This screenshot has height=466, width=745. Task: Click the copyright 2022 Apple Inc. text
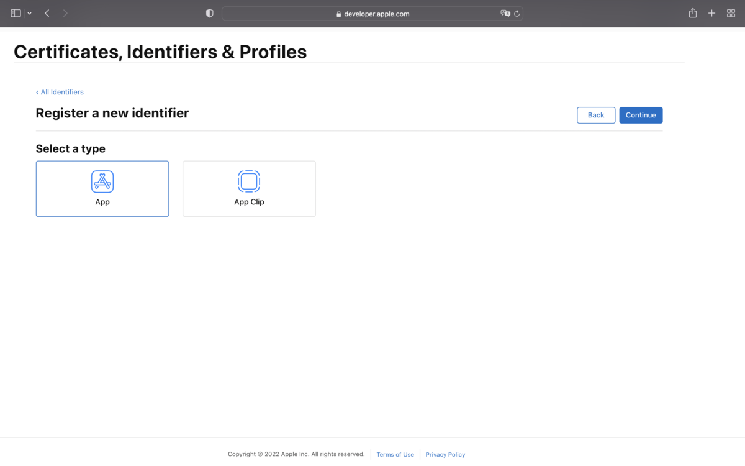coord(296,454)
